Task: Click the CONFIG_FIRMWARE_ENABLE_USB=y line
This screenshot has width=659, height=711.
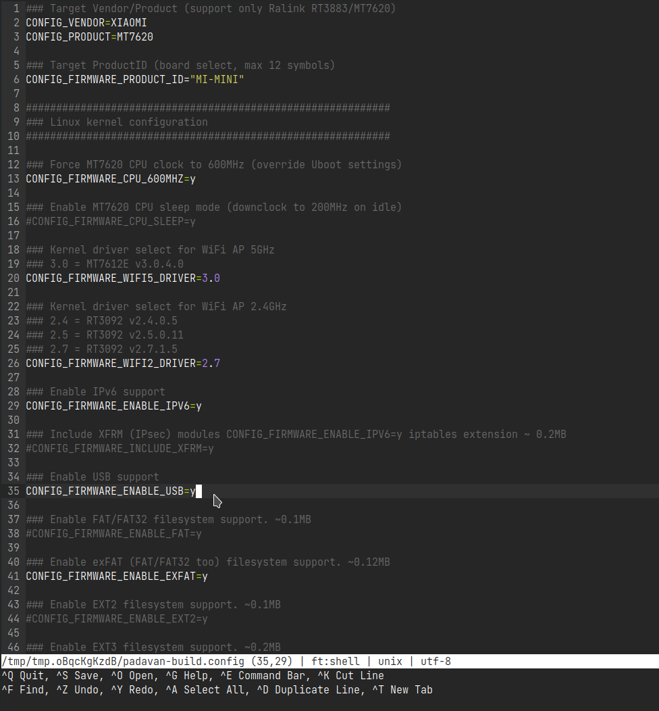Action: (111, 491)
